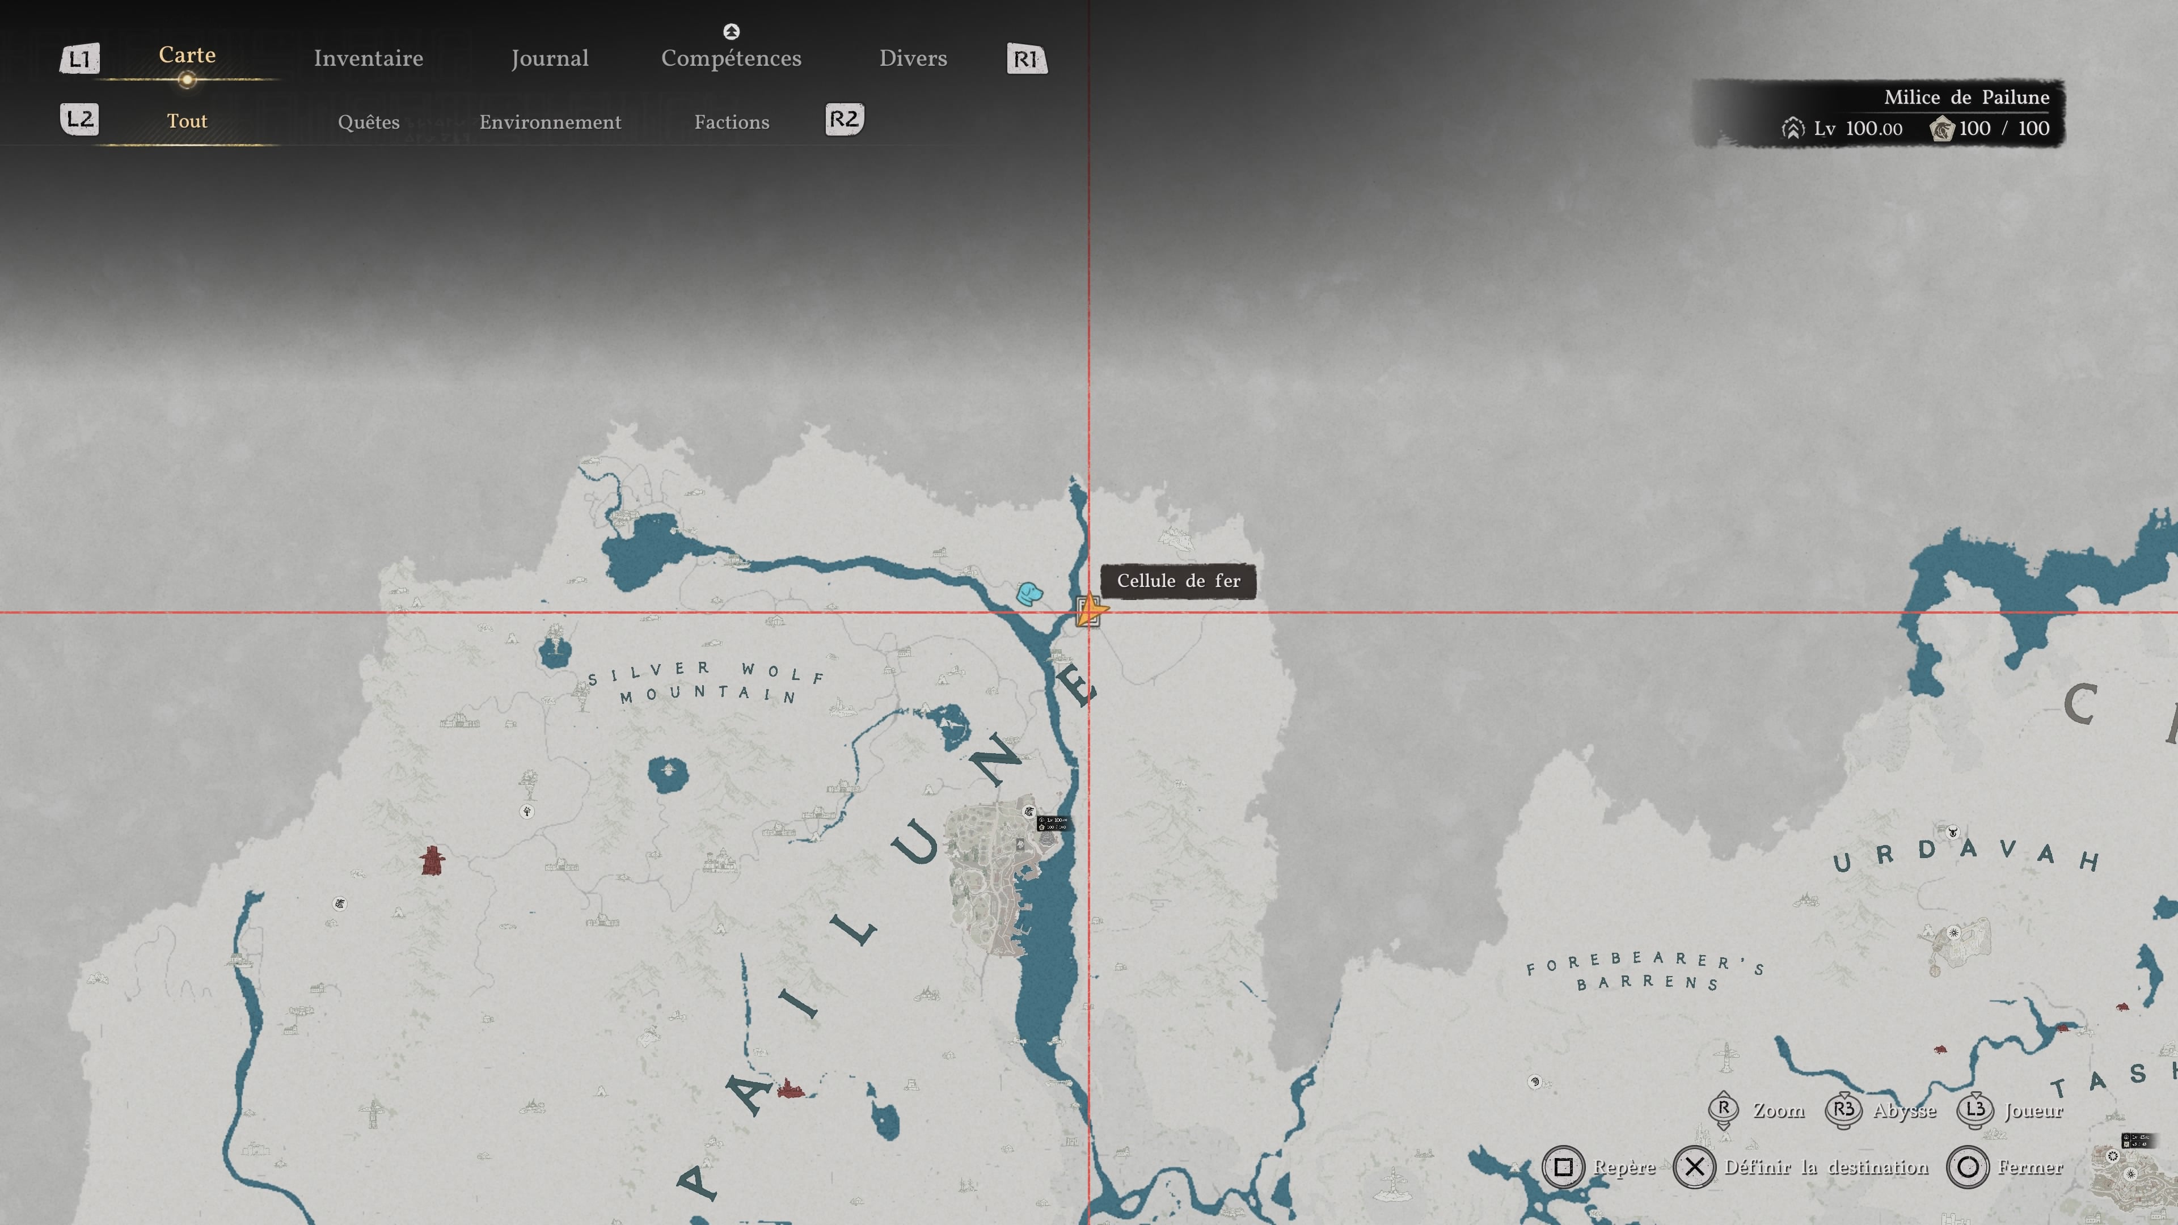Click the R1 shoulder button glyph
The width and height of the screenshot is (2178, 1225).
pos(1027,59)
